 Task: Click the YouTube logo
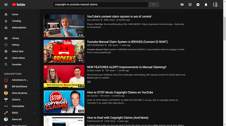tap(19, 5)
